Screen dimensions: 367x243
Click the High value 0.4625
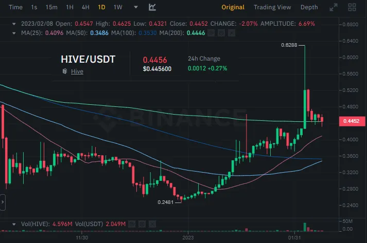(x=121, y=24)
